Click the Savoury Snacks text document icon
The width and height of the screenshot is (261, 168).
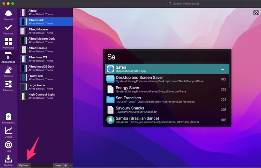110,110
